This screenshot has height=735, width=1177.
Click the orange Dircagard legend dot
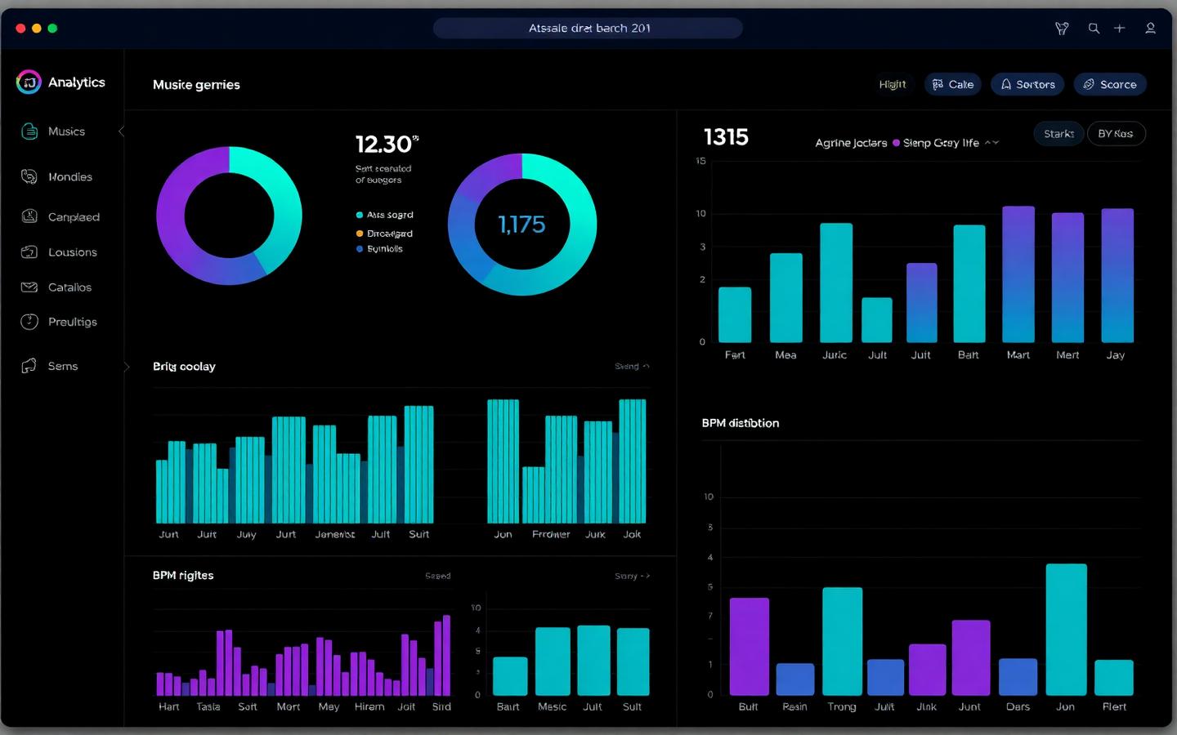tap(360, 234)
